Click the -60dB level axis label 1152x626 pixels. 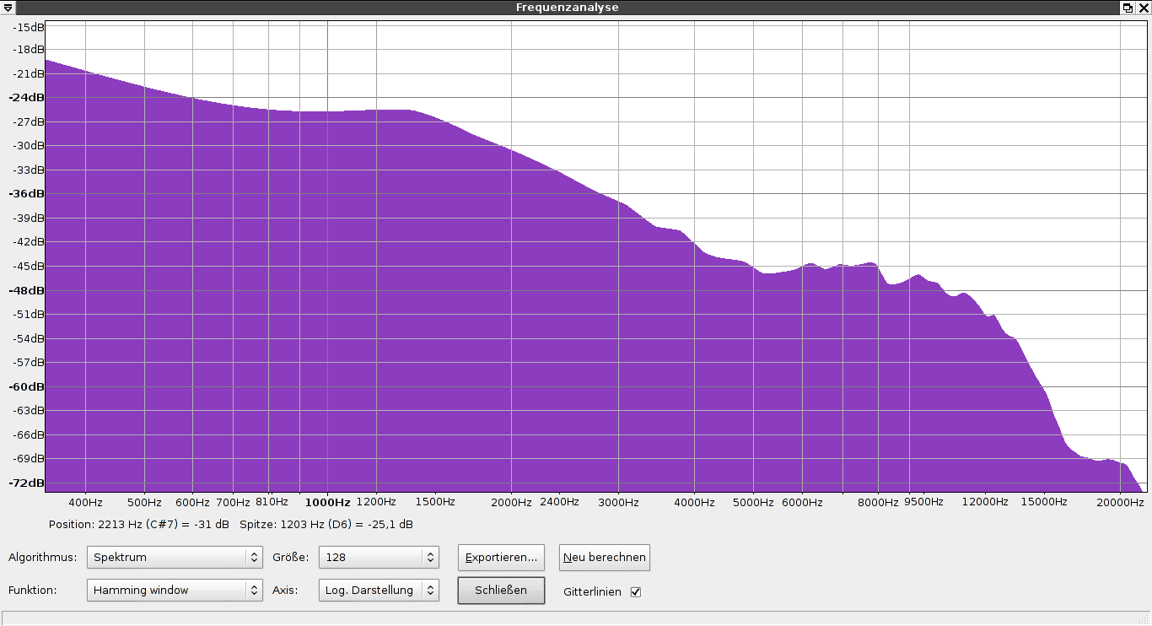click(27, 387)
